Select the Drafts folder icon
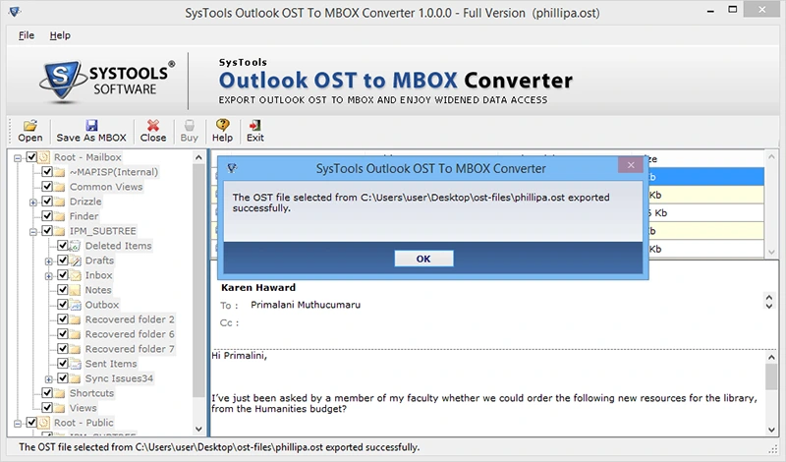This screenshot has width=786, height=462. click(x=75, y=260)
